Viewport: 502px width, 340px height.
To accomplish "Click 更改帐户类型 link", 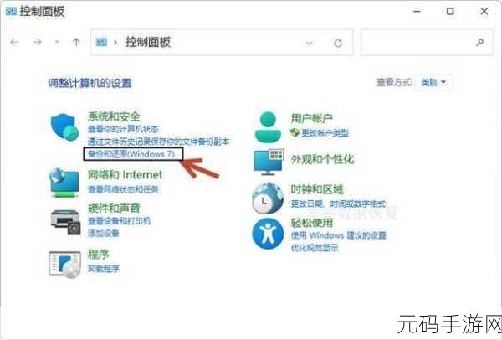I will [325, 132].
